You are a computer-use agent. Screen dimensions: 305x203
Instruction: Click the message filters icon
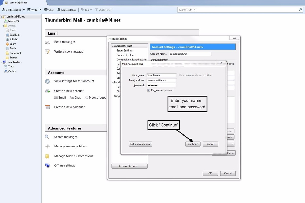tap(47, 146)
